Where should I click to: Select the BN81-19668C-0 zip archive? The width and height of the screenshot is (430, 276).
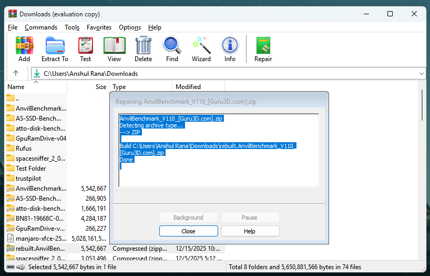36,218
